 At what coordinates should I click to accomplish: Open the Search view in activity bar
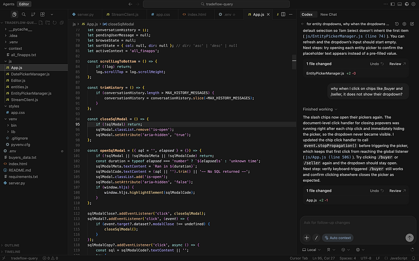[25, 15]
